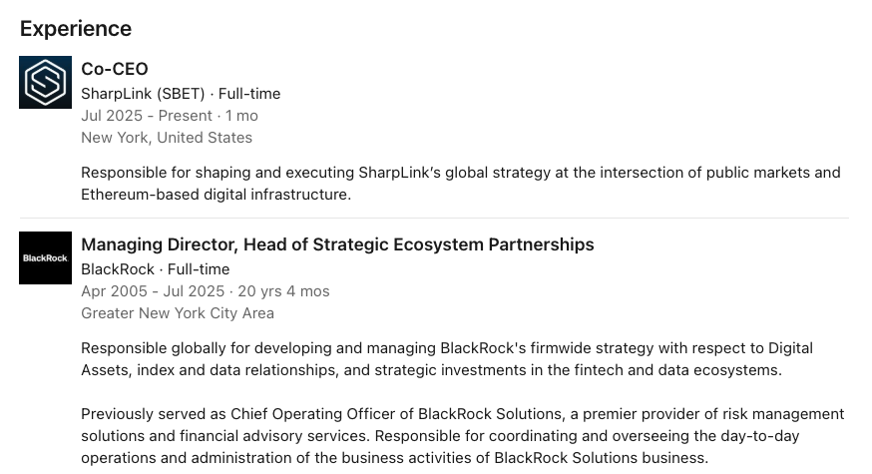Click the Apr 2005 - Jul 2025 date range
Viewport: 872px width, 474px height.
click(153, 291)
